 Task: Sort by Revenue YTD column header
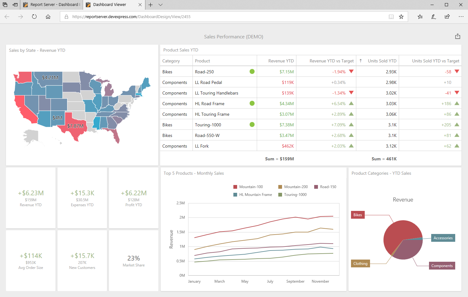click(x=281, y=61)
